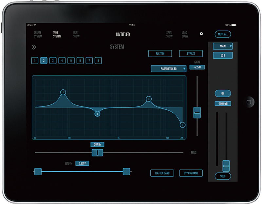
Task: Tap the battery indicator icon
Action: click(x=234, y=25)
